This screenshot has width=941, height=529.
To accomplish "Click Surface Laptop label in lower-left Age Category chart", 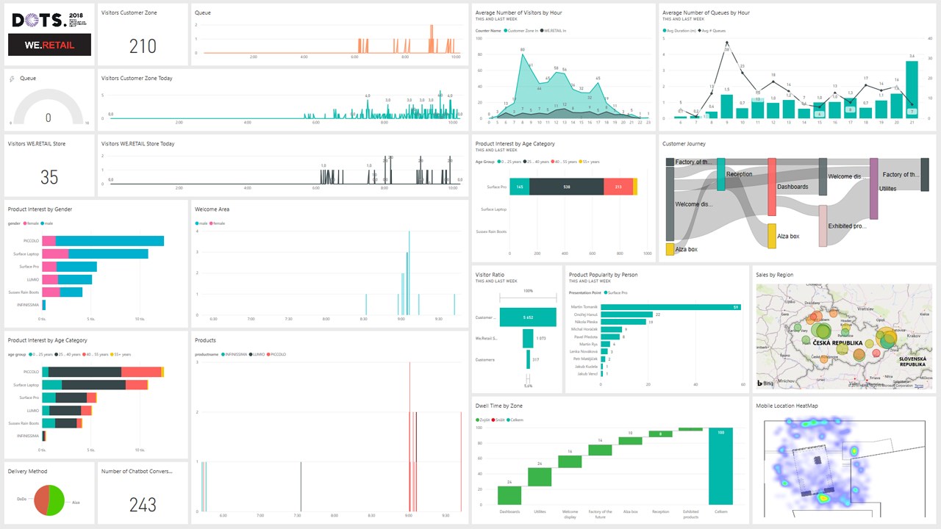I will (x=26, y=384).
